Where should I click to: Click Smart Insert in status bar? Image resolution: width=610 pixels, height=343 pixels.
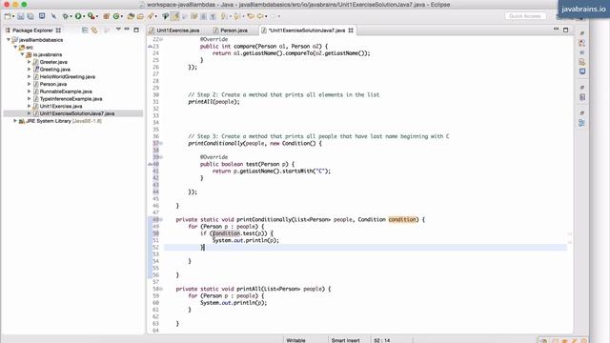pos(345,340)
